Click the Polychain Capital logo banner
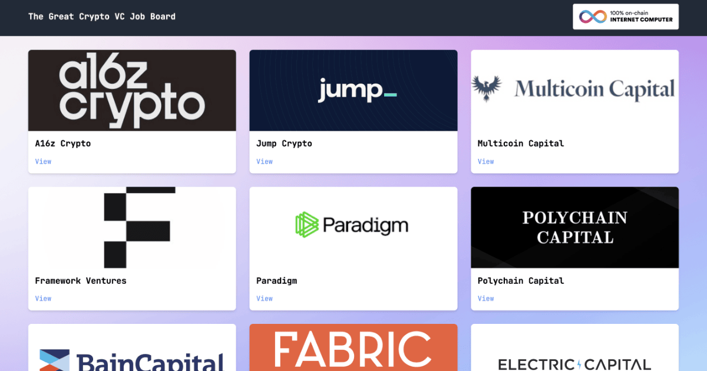Viewport: 707px width, 371px height. pos(574,227)
